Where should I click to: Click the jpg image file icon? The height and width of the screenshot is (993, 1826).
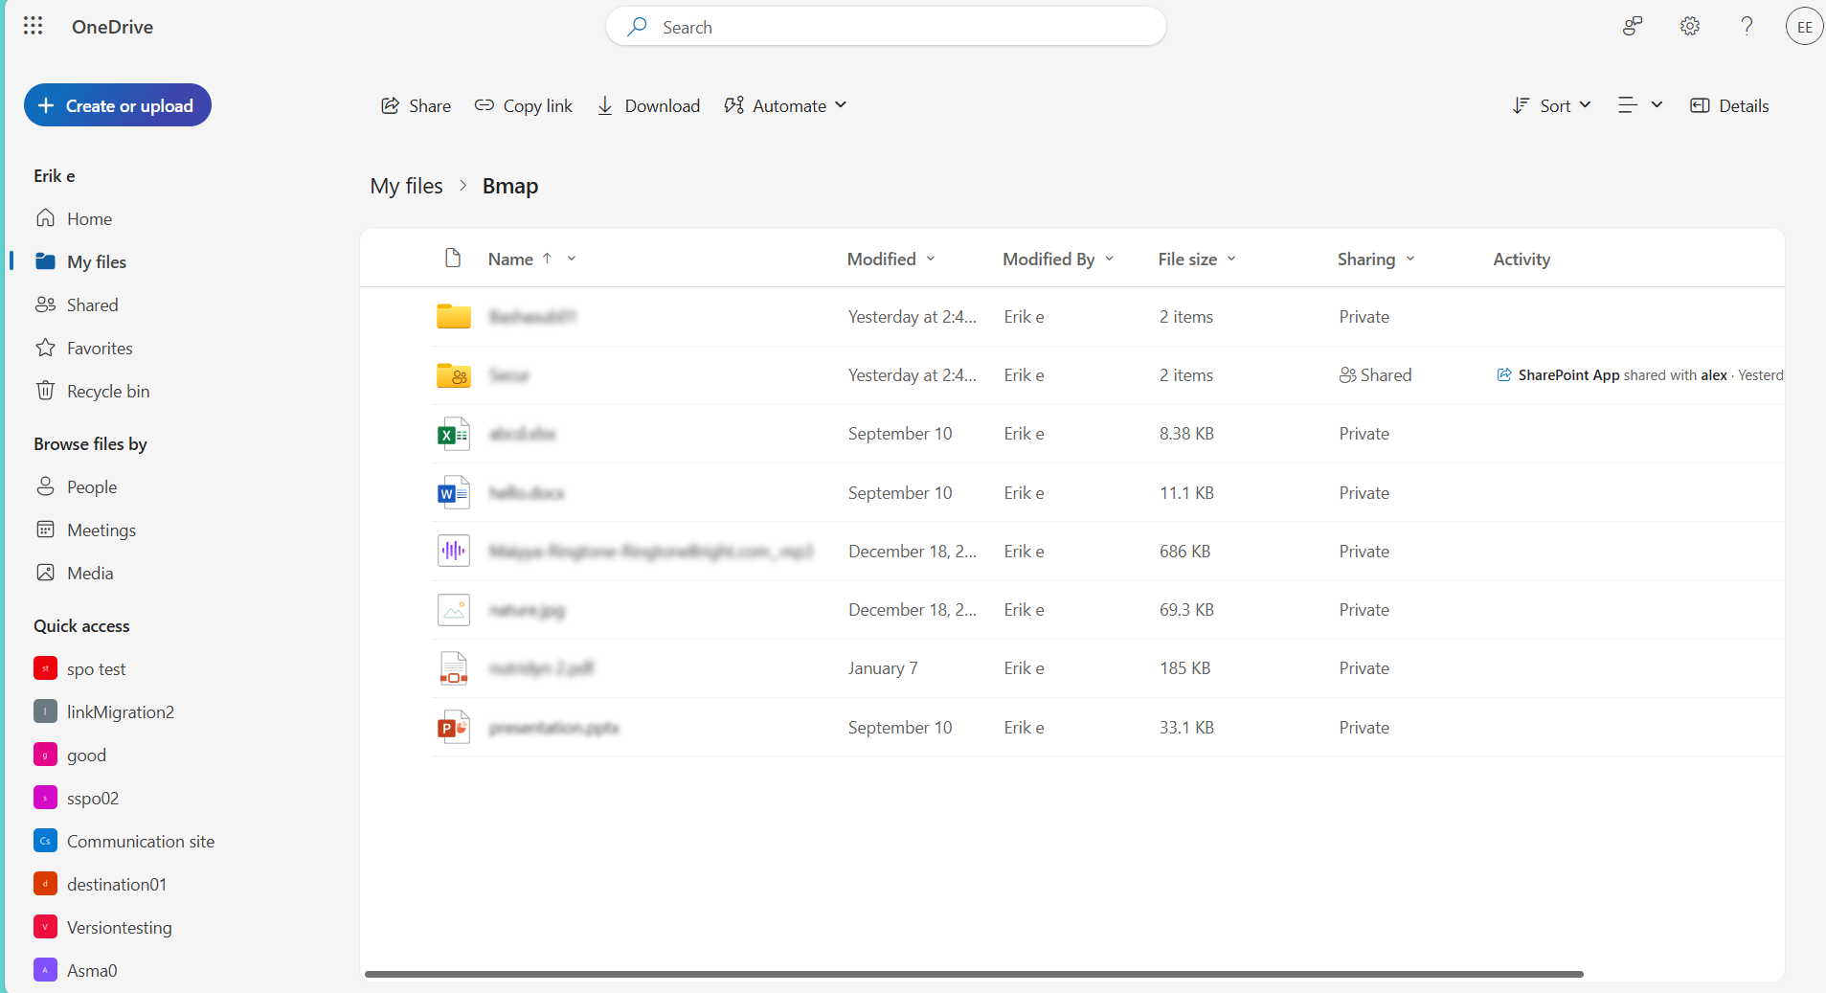454,610
